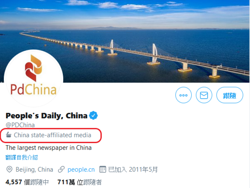The width and height of the screenshot is (250, 188).
Task: Open the PdChina profile avatar
Action: pos(33,78)
